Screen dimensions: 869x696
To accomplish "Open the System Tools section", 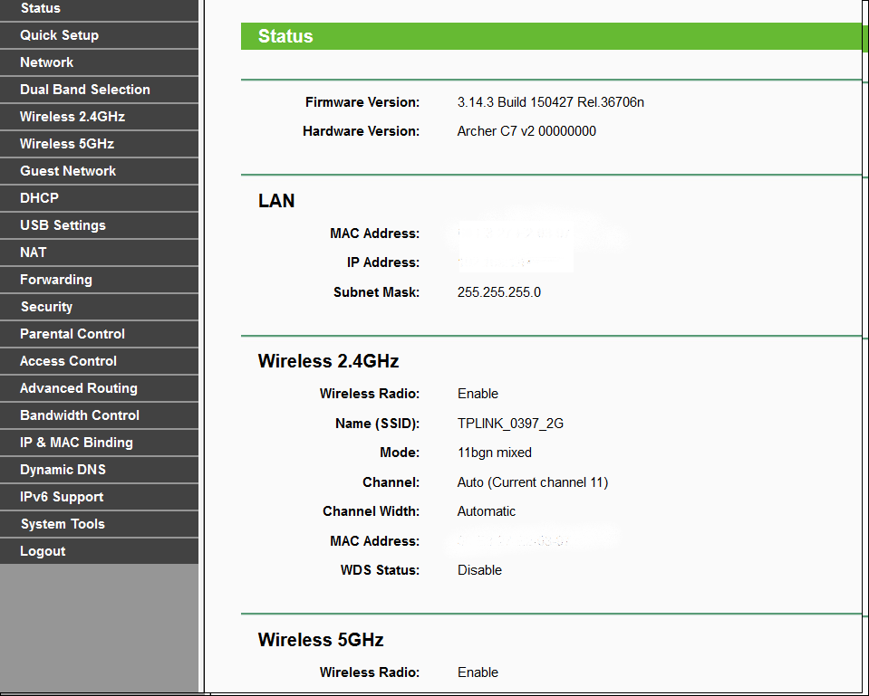I will point(62,524).
